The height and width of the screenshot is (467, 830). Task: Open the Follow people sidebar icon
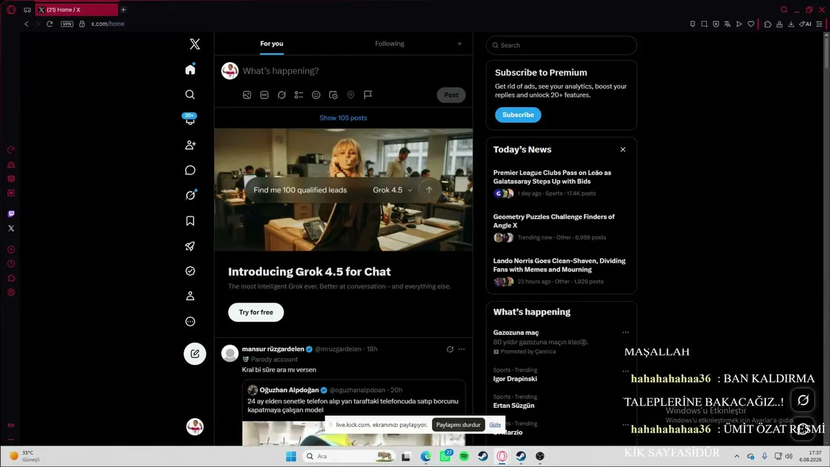point(190,145)
